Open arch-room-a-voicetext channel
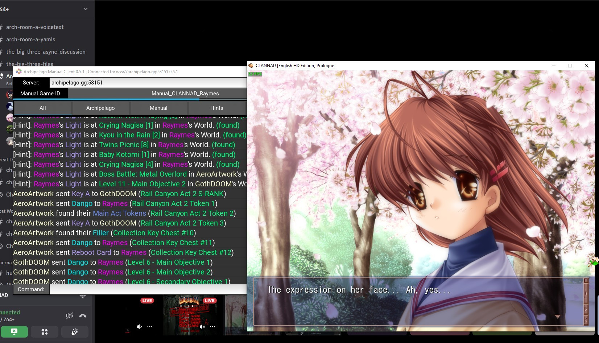 (x=35, y=27)
